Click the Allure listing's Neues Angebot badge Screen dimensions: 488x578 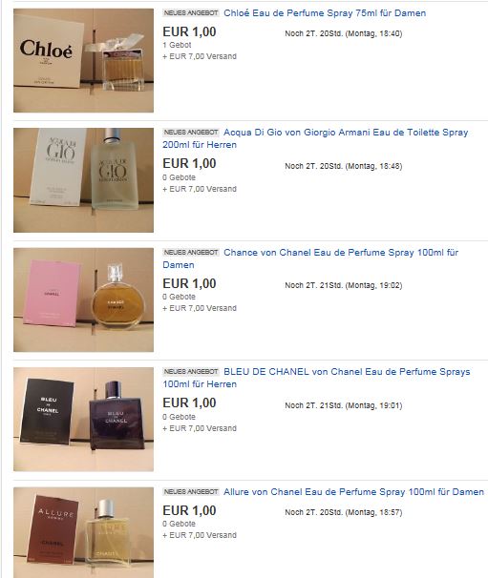(191, 492)
